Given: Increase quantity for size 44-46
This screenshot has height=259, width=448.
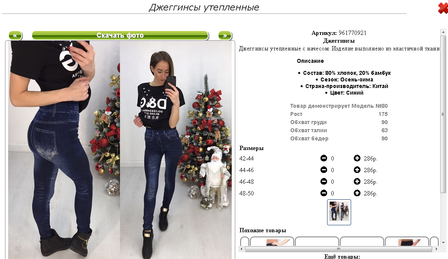Looking at the screenshot, I should pos(357,170).
